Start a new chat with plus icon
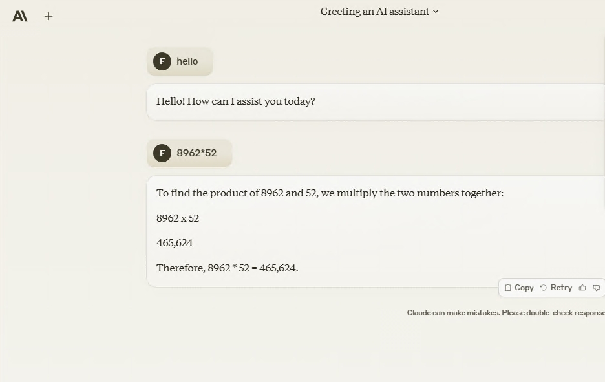605x382 pixels. [x=48, y=16]
